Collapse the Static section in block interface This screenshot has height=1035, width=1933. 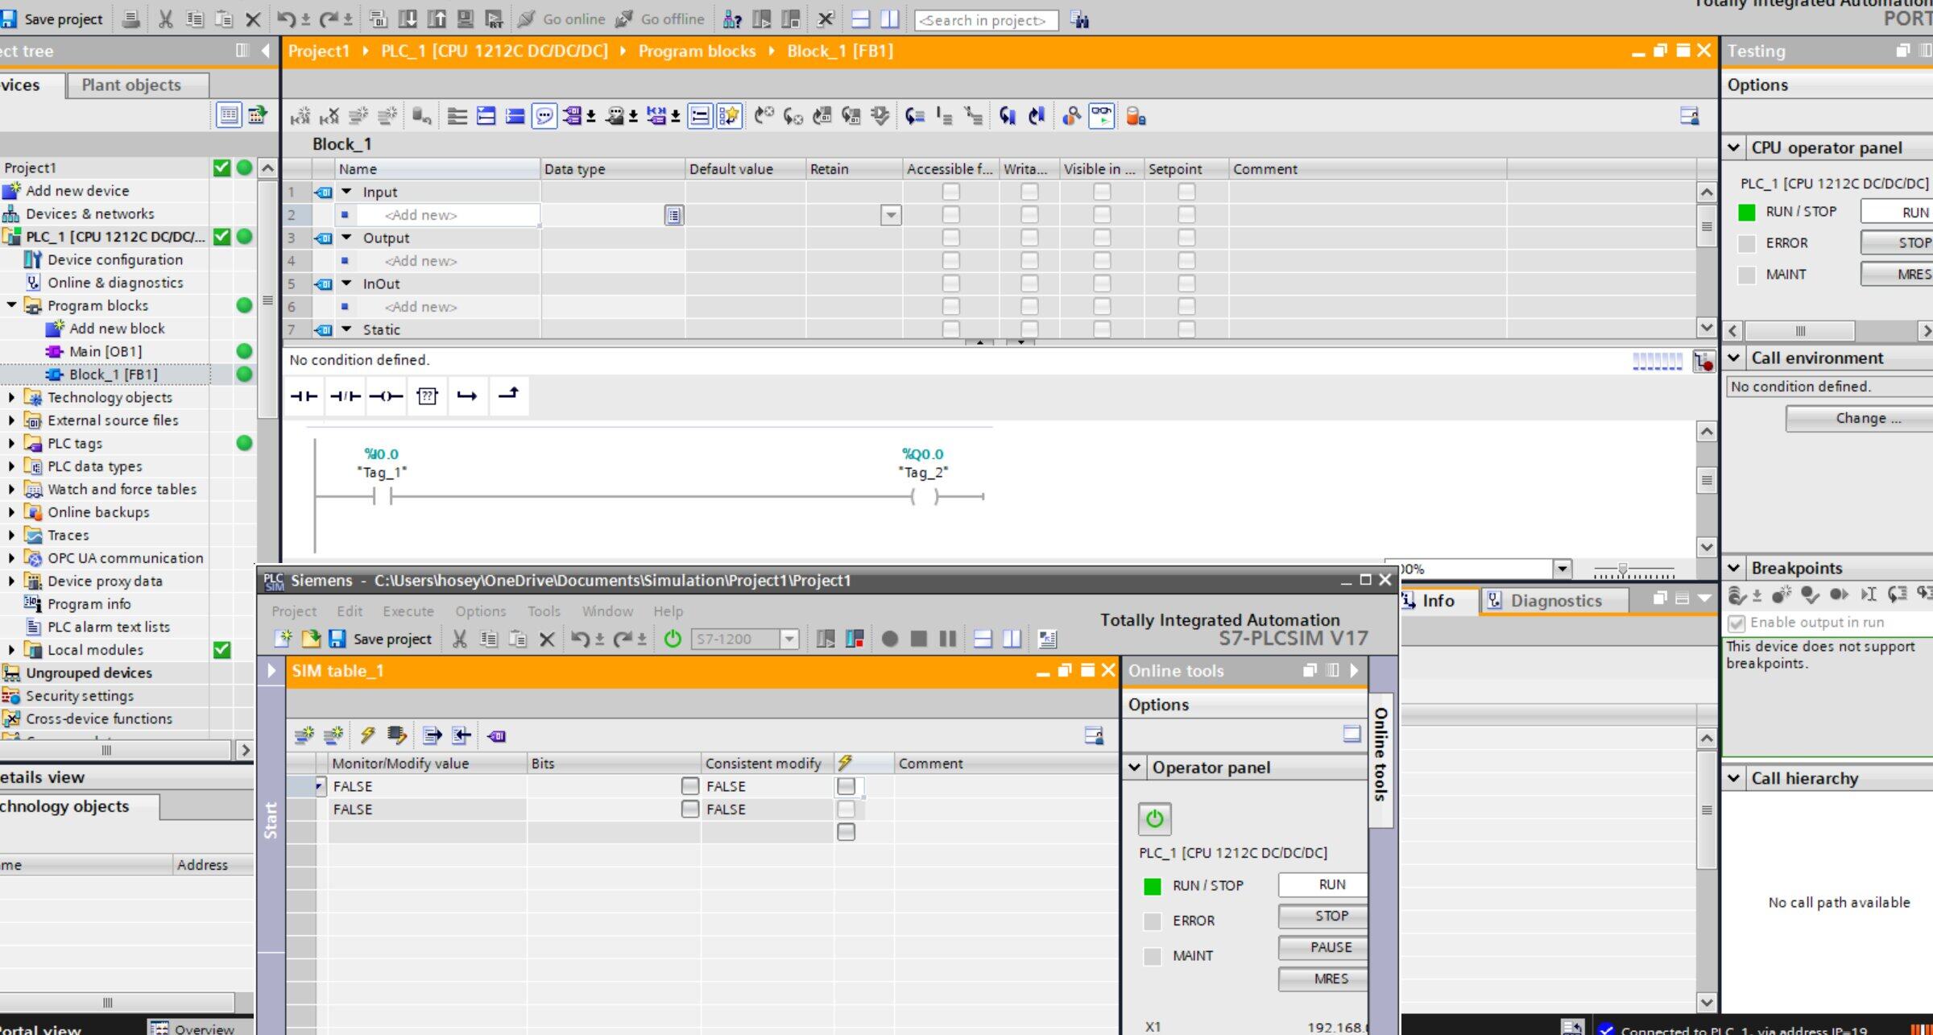point(347,329)
